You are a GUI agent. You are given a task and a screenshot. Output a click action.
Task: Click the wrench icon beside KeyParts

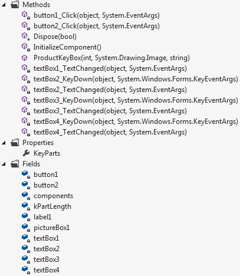tap(26, 153)
